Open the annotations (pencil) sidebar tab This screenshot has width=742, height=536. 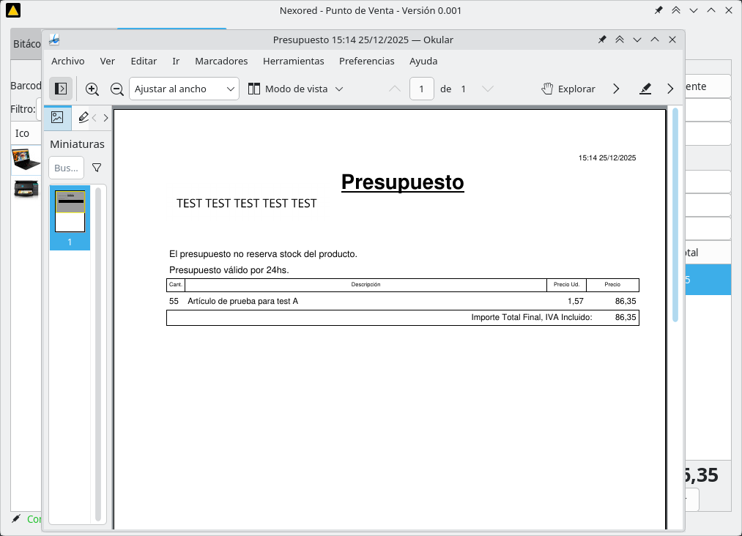83,117
